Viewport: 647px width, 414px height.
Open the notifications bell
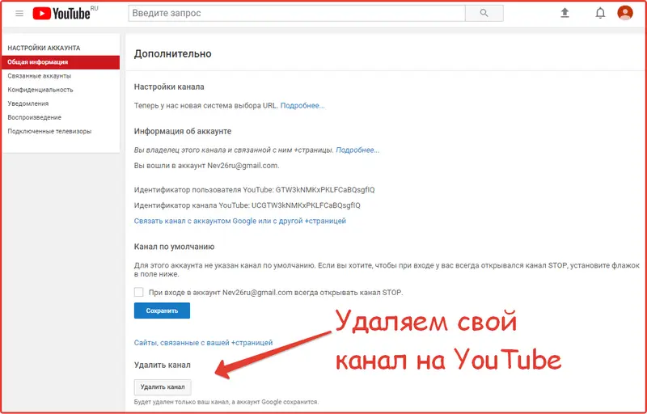point(600,13)
